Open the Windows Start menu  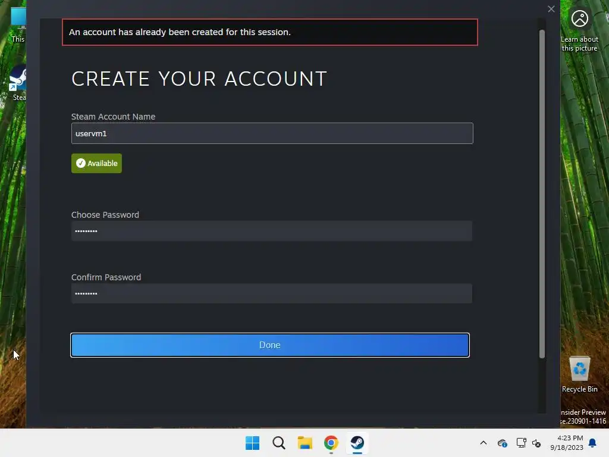point(252,443)
